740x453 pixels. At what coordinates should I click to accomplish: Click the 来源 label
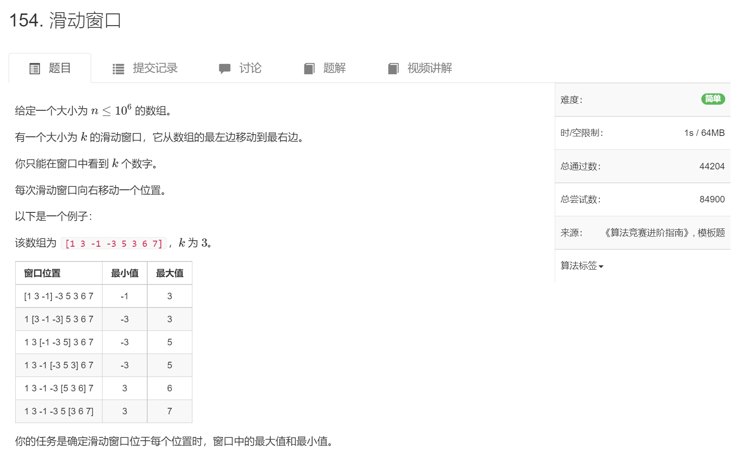coord(572,233)
